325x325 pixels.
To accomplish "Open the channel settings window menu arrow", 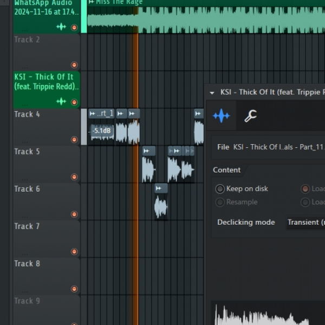I will click(x=212, y=93).
